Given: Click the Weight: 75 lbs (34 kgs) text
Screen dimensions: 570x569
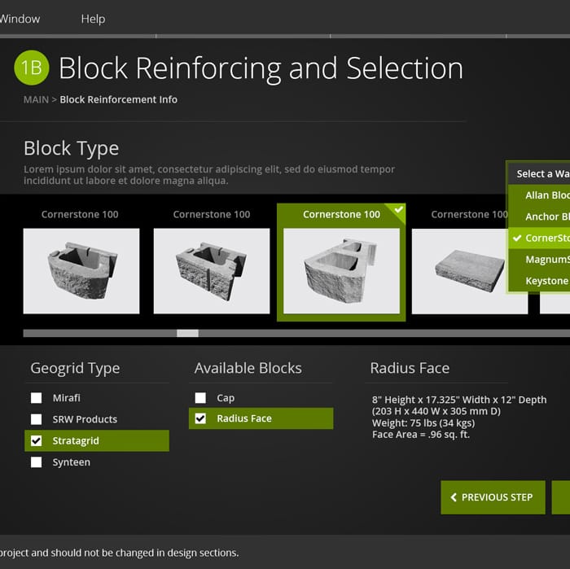Looking at the screenshot, I should click(x=423, y=423).
